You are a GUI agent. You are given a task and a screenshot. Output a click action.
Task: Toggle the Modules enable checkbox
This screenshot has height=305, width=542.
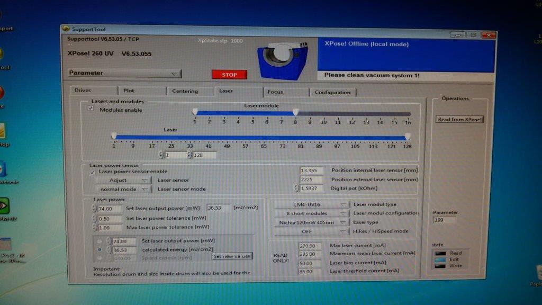click(x=91, y=109)
